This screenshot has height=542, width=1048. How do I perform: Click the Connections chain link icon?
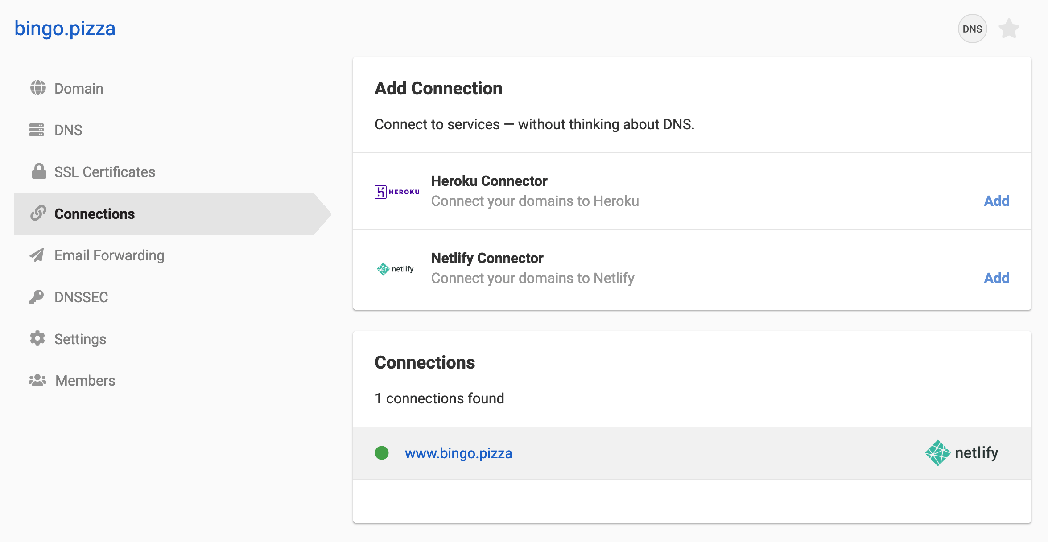pyautogui.click(x=38, y=213)
